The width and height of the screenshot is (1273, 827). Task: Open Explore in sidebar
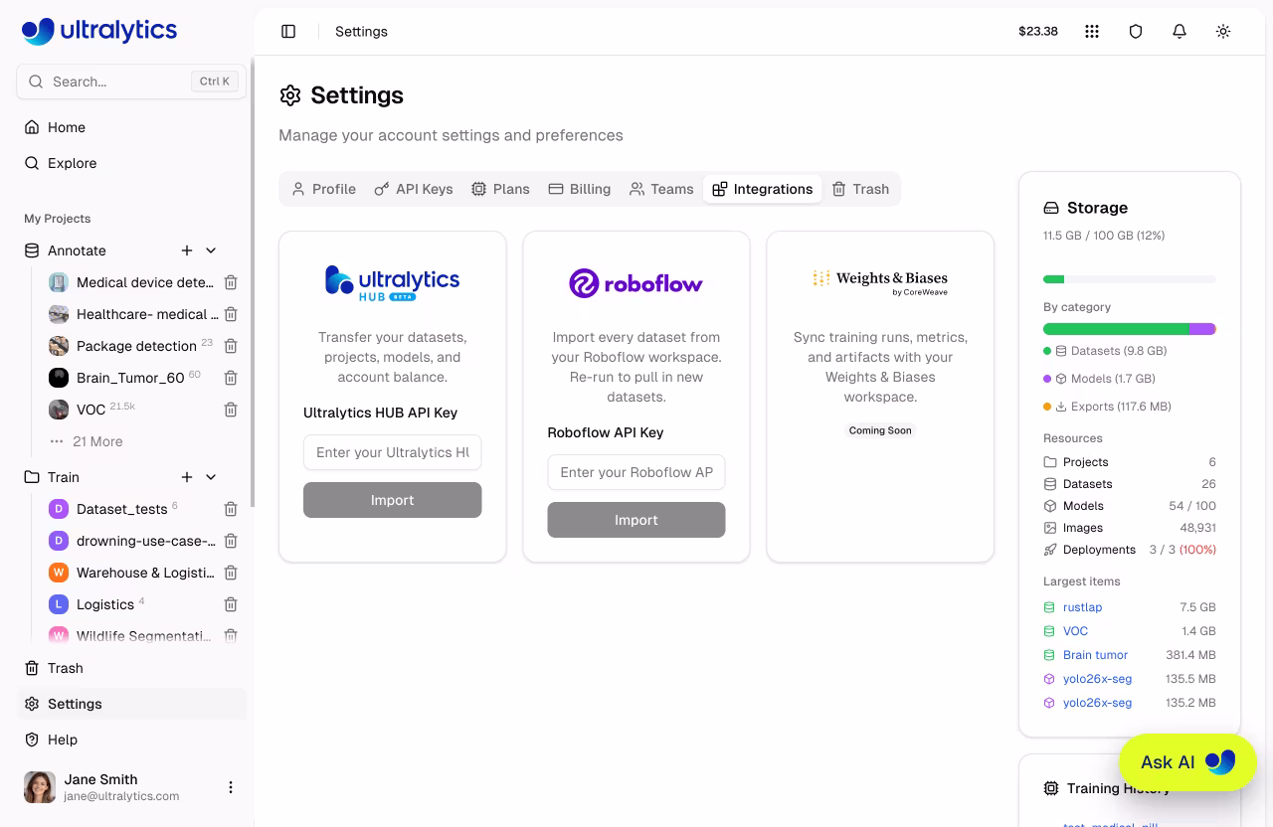(131, 163)
